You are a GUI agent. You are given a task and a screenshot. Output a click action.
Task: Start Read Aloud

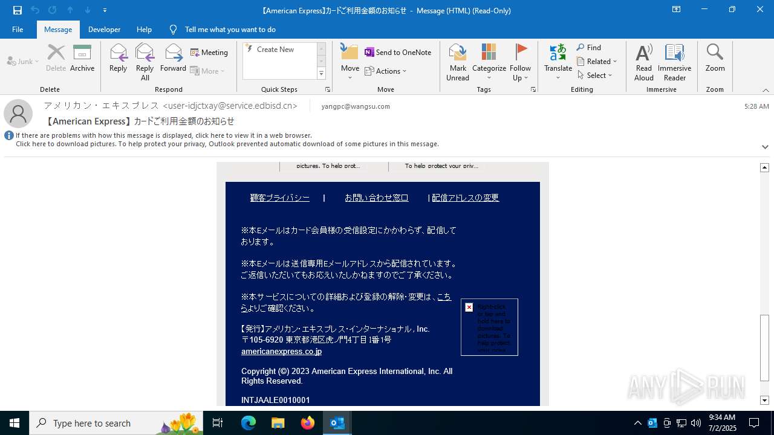[644, 62]
